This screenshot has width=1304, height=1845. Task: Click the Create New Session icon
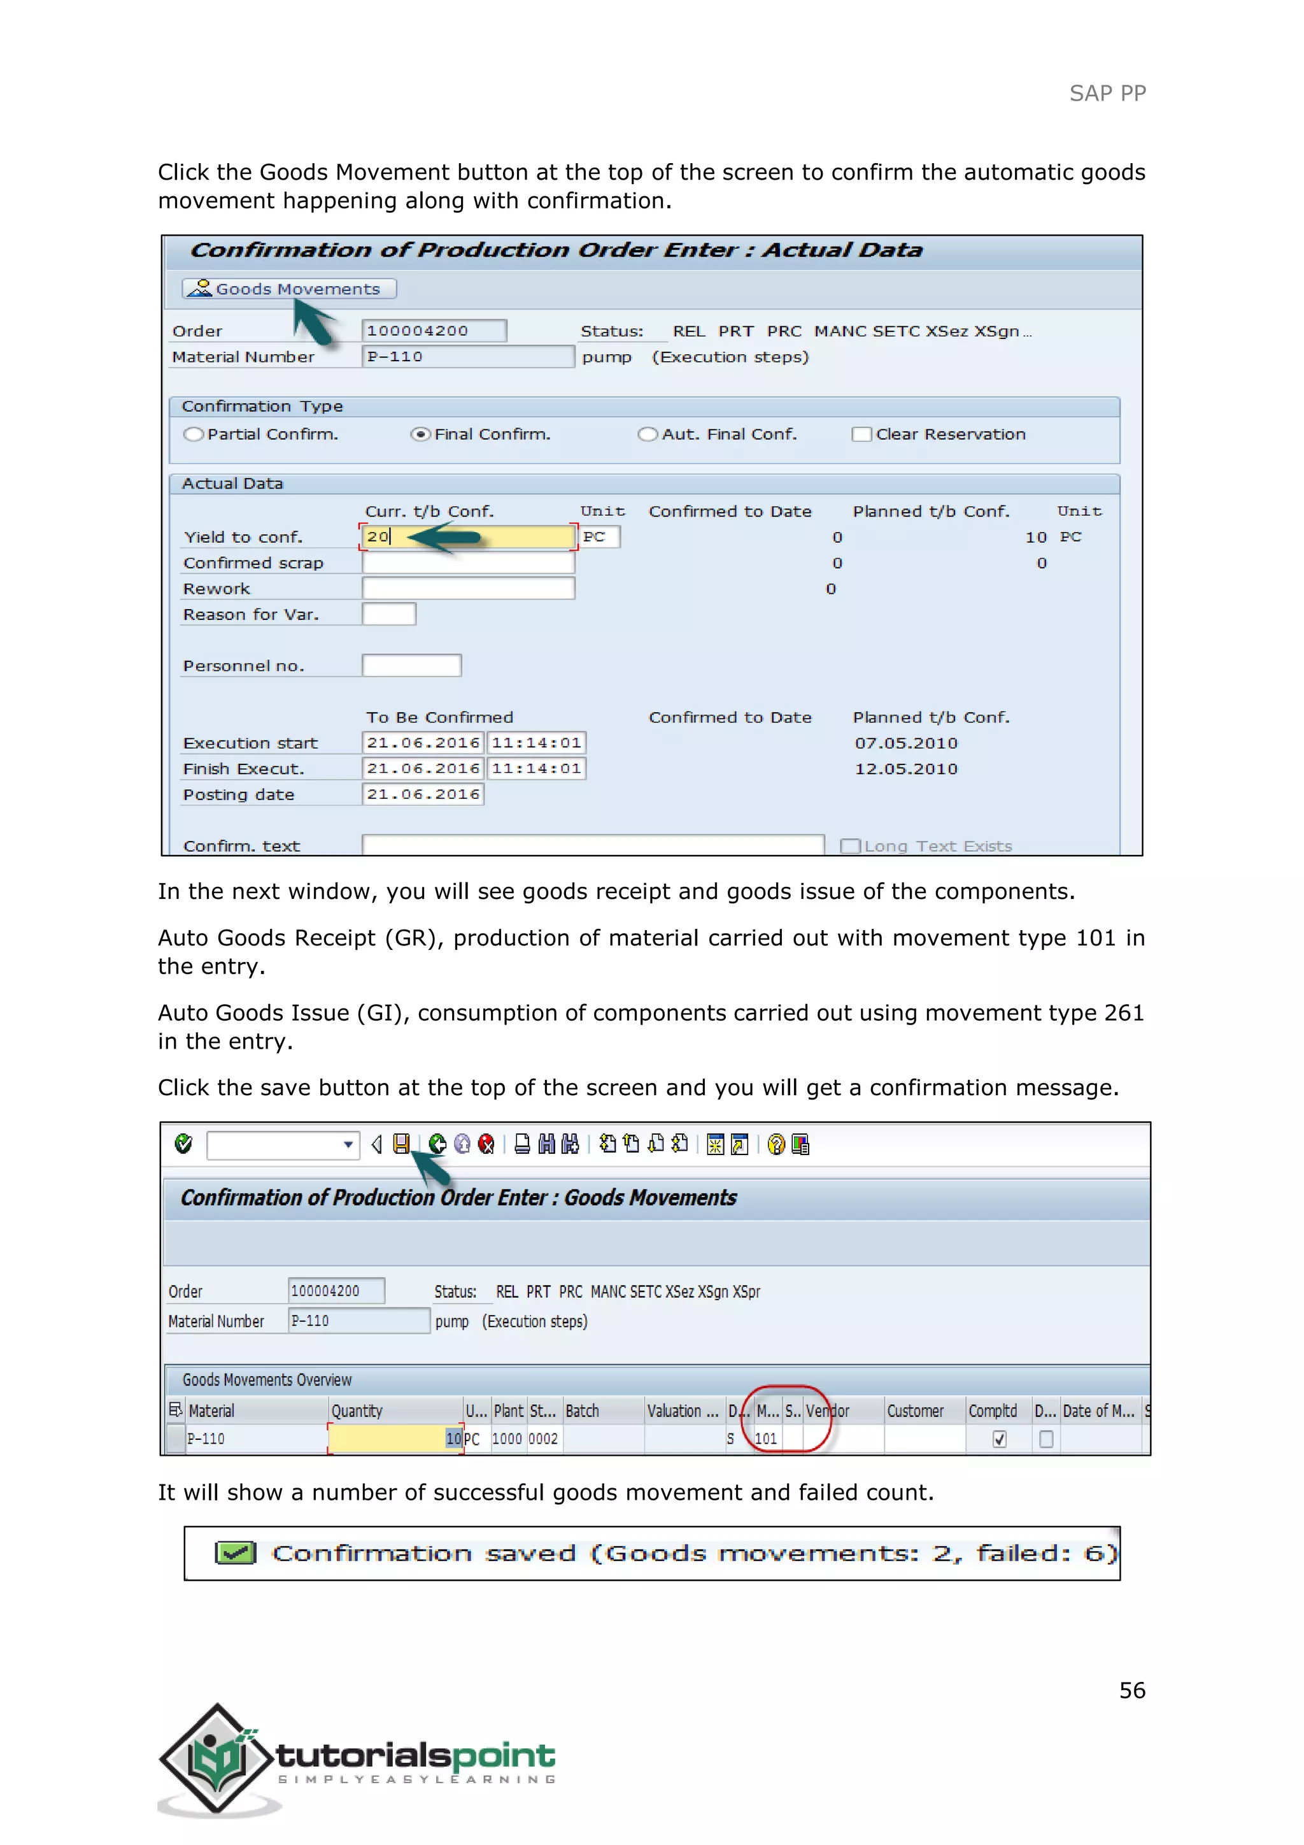coord(716,1144)
